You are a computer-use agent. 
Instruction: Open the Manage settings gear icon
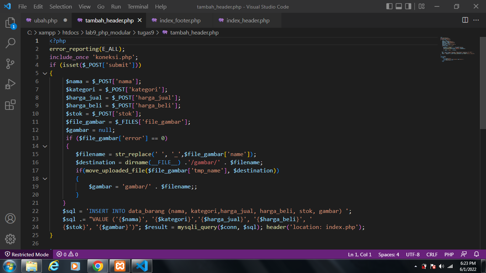tap(10, 239)
